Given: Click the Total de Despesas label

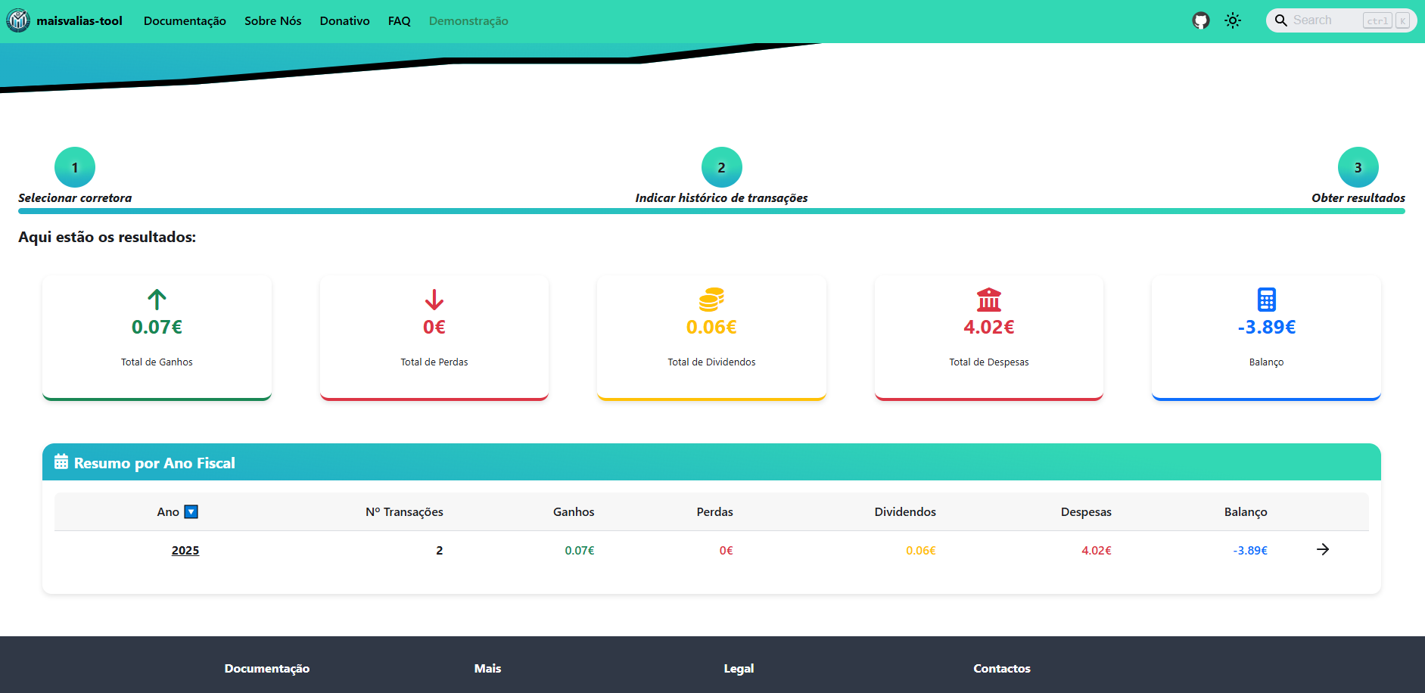Looking at the screenshot, I should click(989, 362).
